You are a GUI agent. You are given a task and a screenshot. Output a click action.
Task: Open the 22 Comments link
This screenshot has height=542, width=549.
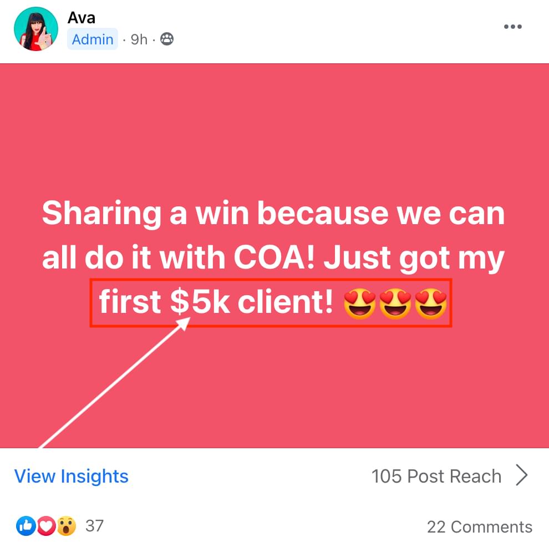coord(479,526)
